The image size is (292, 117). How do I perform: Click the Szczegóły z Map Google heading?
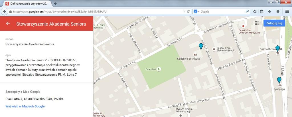pyautogui.click(x=23, y=92)
